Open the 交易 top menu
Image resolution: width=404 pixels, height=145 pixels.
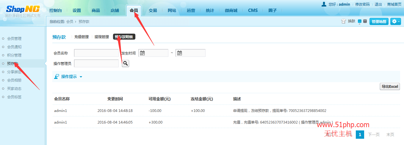coord(153,10)
